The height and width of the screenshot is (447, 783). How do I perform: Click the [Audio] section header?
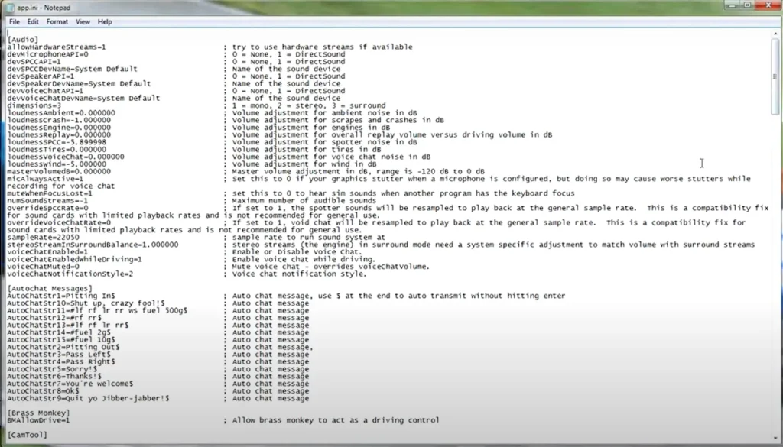point(23,40)
